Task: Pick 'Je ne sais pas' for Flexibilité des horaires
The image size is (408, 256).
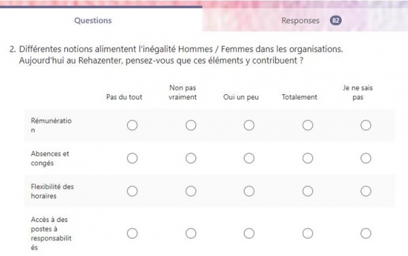Action: pyautogui.click(x=366, y=191)
